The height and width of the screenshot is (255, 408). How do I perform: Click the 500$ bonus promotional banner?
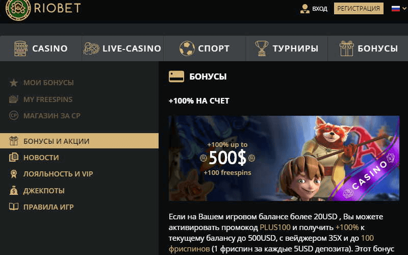point(284,158)
